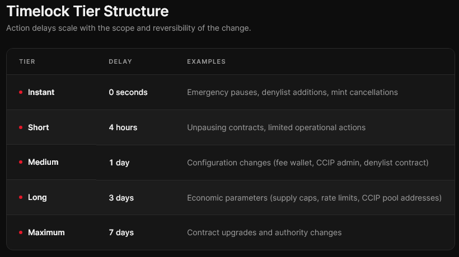Click the Medium tier label
This screenshot has height=257, width=459.
point(43,162)
